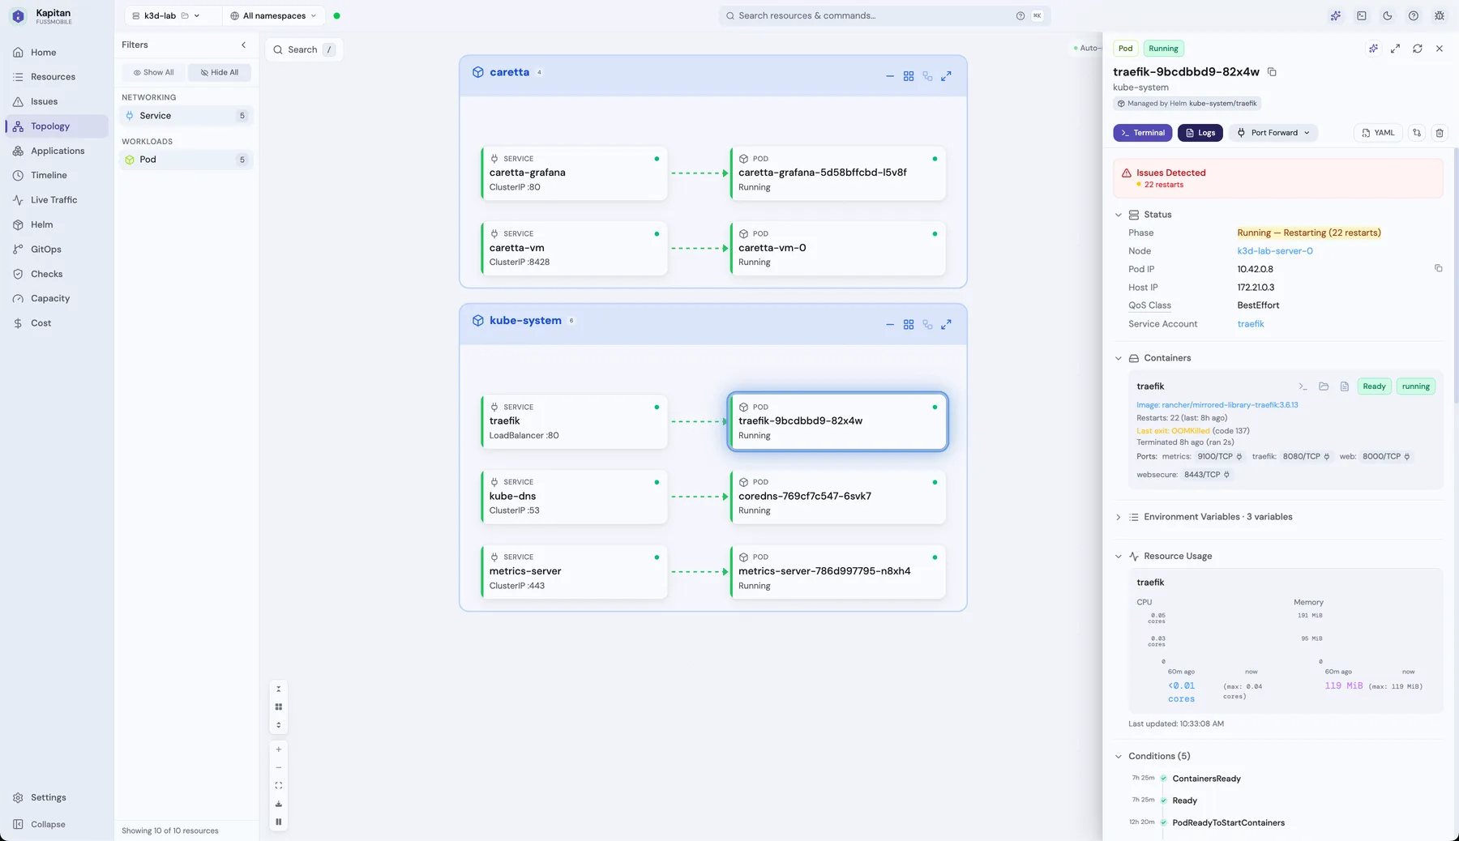The width and height of the screenshot is (1459, 841).
Task: Switch caretta group to grid layout
Action: [909, 76]
